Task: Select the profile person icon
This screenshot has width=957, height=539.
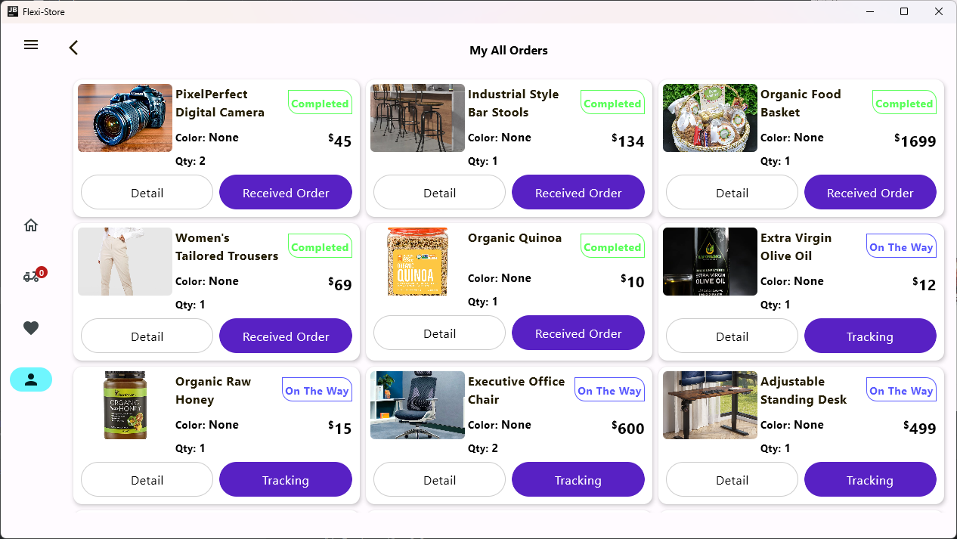Action: click(31, 379)
